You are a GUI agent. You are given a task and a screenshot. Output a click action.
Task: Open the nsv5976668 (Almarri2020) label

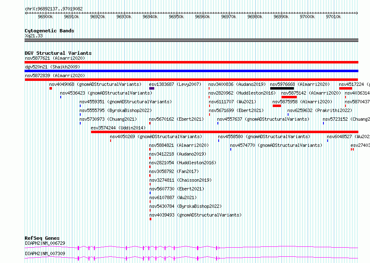300,84
